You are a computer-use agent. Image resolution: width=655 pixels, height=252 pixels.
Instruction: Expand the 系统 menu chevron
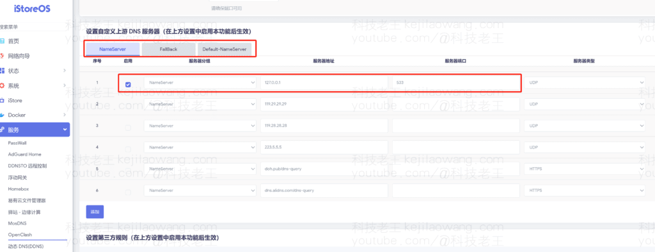pyautogui.click(x=65, y=85)
